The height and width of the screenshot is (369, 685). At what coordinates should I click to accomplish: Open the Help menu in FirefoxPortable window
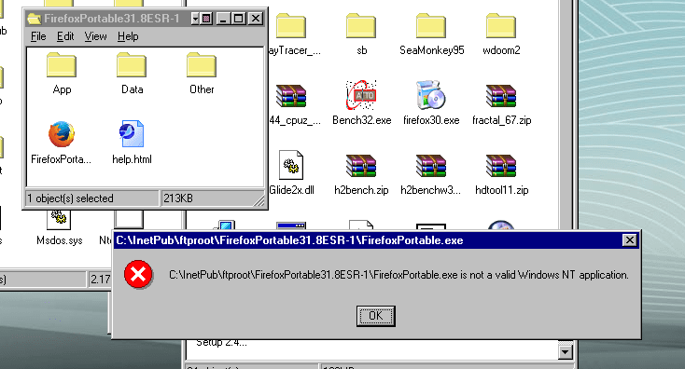[128, 36]
